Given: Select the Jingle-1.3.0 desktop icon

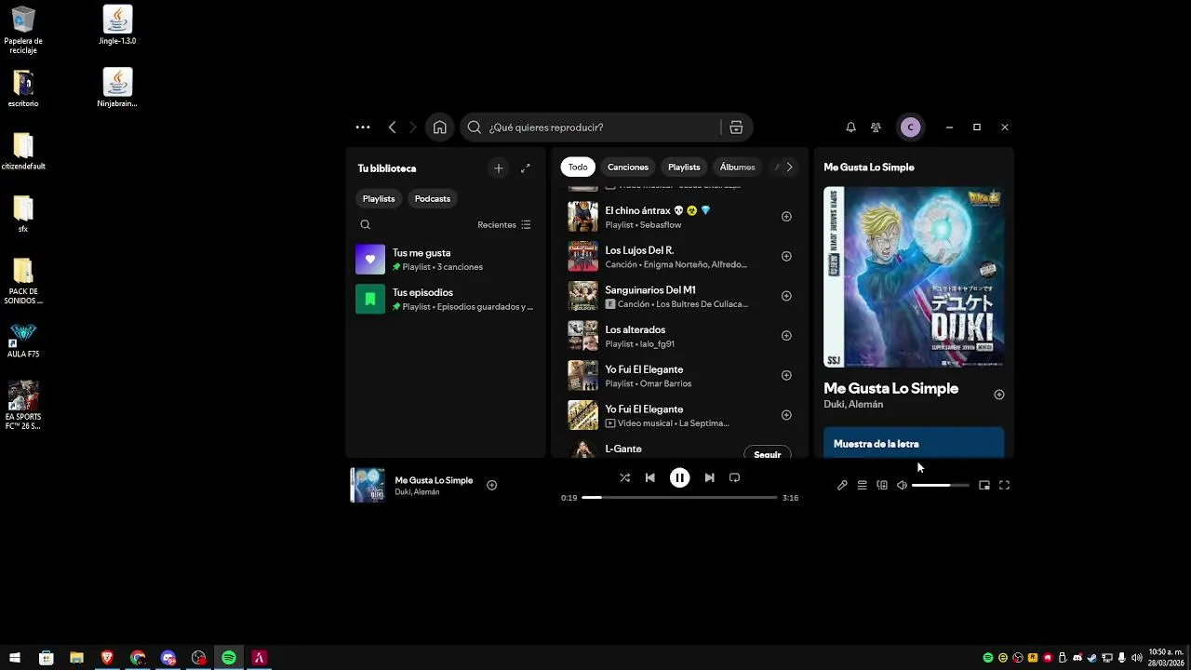Looking at the screenshot, I should 117,25.
